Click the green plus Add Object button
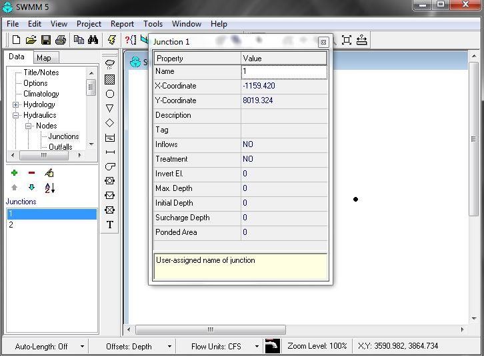This screenshot has width=484, height=356. pos(15,173)
